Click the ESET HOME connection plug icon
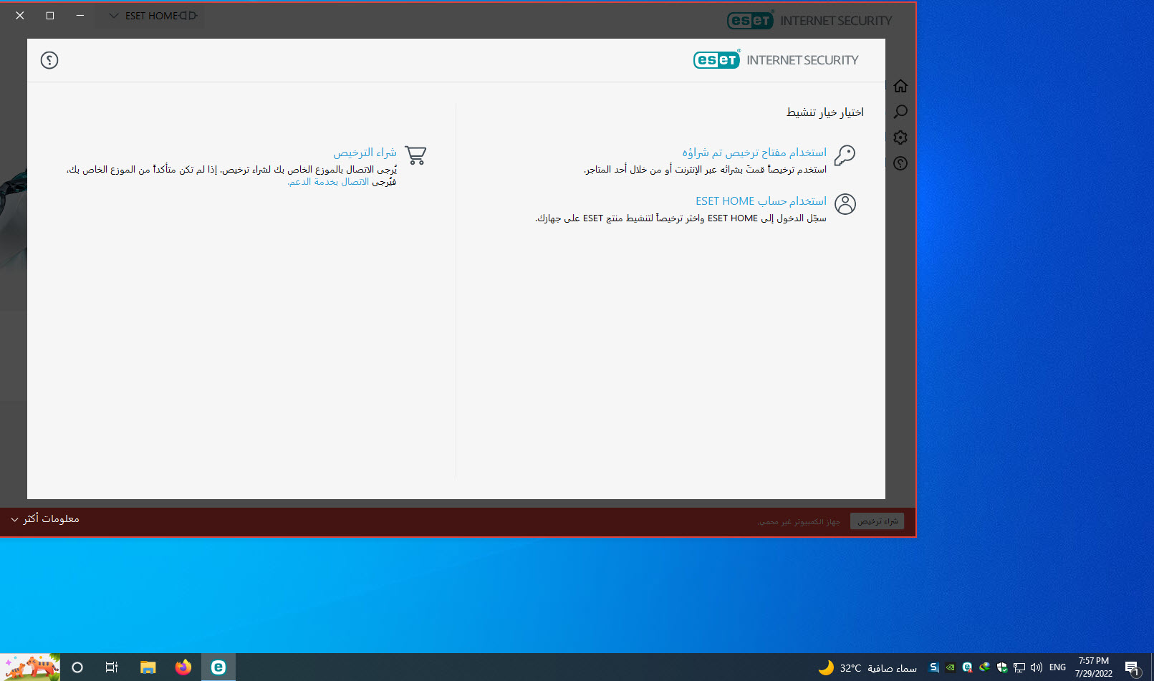Image resolution: width=1154 pixels, height=681 pixels. tap(188, 16)
